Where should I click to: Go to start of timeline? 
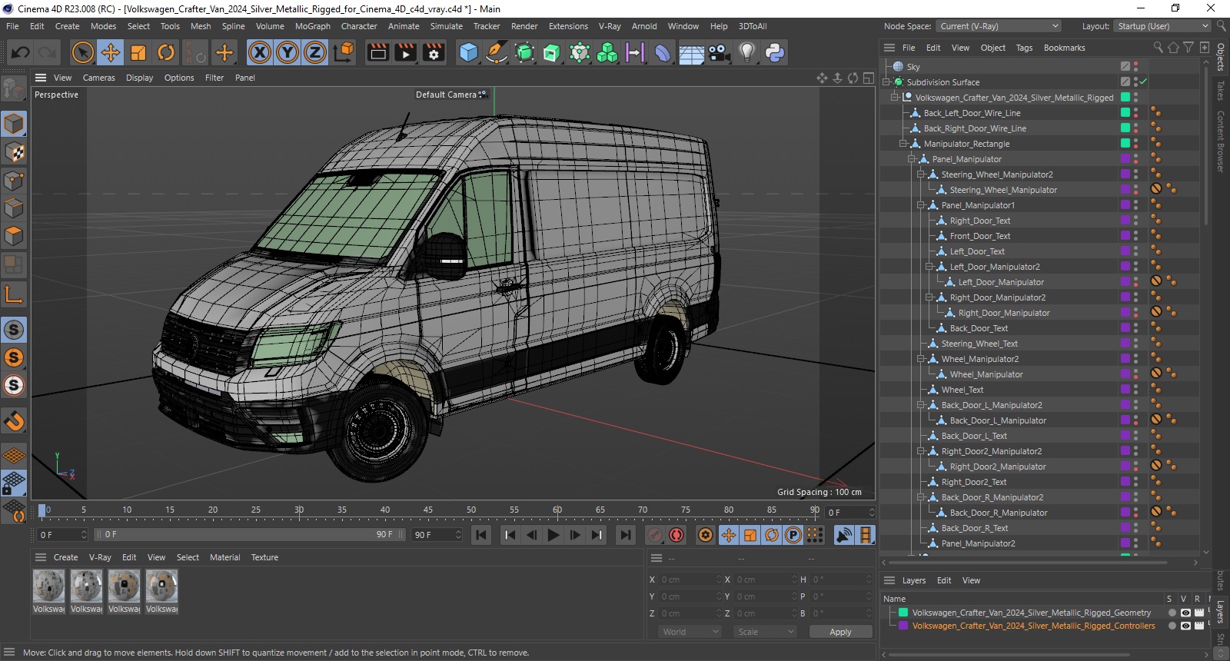(481, 535)
